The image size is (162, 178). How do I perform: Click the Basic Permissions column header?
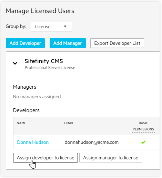point(143,126)
